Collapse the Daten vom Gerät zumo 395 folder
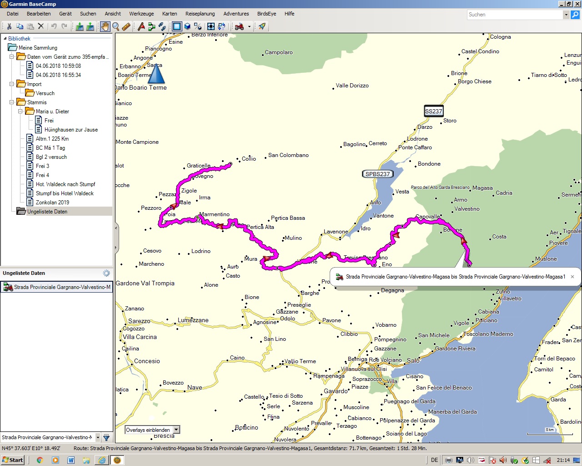The height and width of the screenshot is (466, 582). point(12,57)
